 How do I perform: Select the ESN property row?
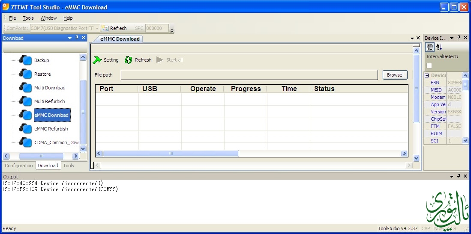click(x=443, y=83)
